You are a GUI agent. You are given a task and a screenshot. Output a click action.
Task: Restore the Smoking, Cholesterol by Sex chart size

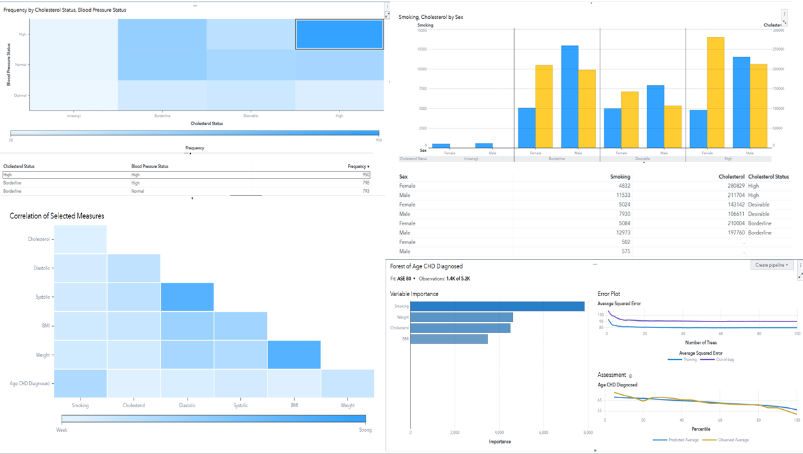point(785,23)
